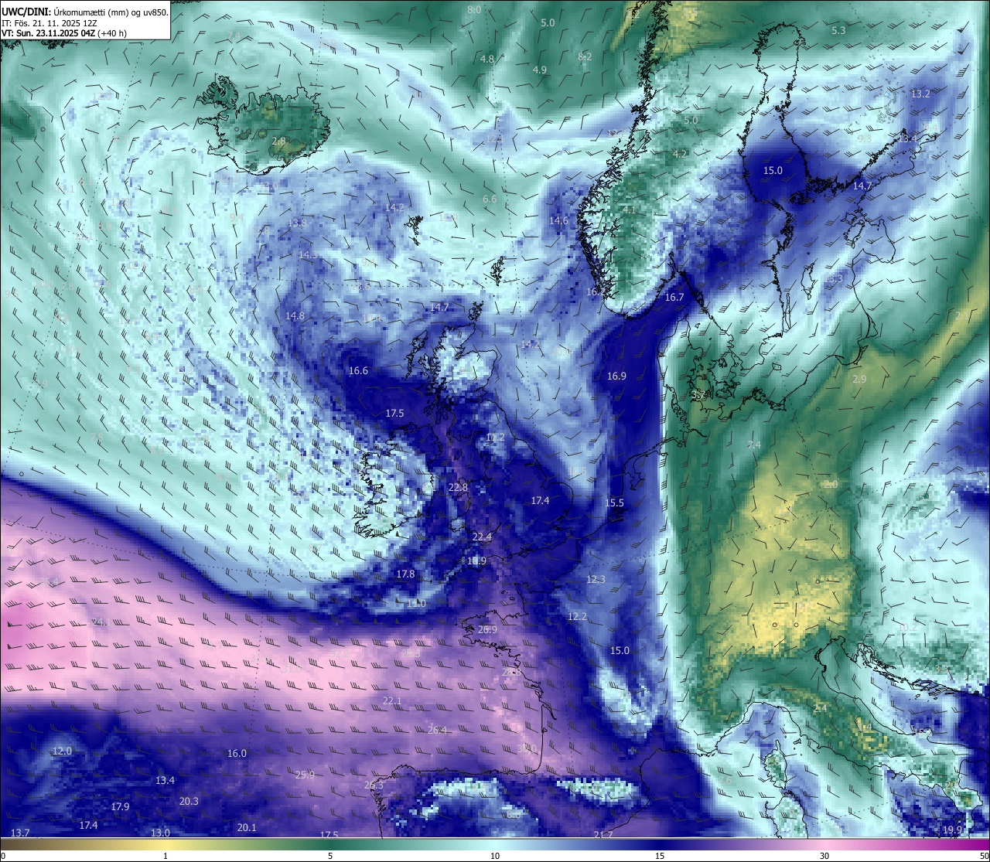Screen dimensions: 990x862
Task: Click the value 16.6 northwest of Ireland
Action: point(358,371)
